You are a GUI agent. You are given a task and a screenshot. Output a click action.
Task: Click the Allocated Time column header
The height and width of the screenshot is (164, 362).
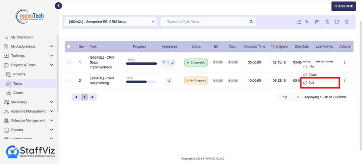[x=254, y=47]
